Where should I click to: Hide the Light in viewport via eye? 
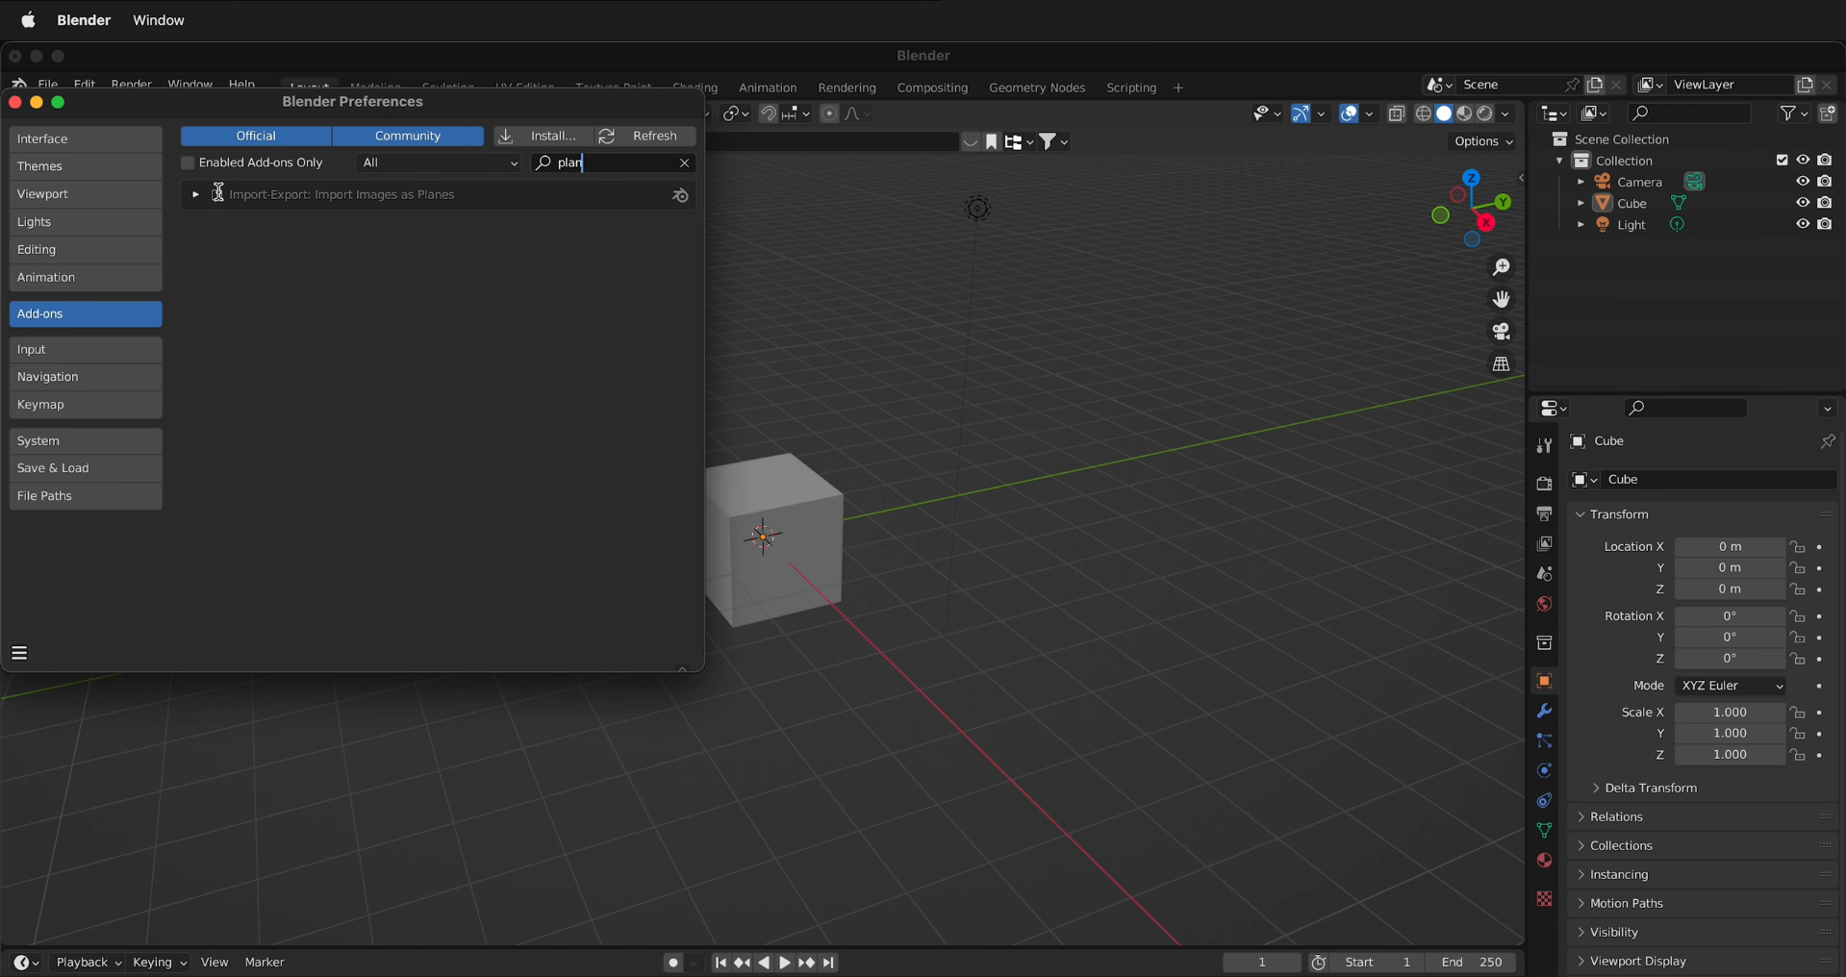pos(1803,224)
